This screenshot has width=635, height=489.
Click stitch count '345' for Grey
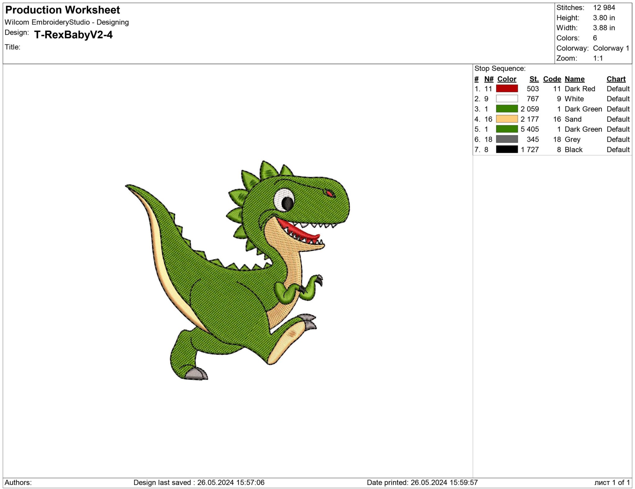coord(533,139)
